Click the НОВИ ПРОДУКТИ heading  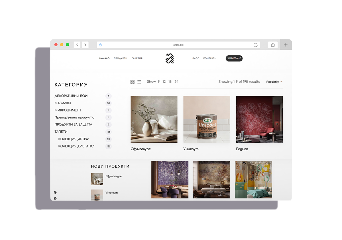pos(110,166)
